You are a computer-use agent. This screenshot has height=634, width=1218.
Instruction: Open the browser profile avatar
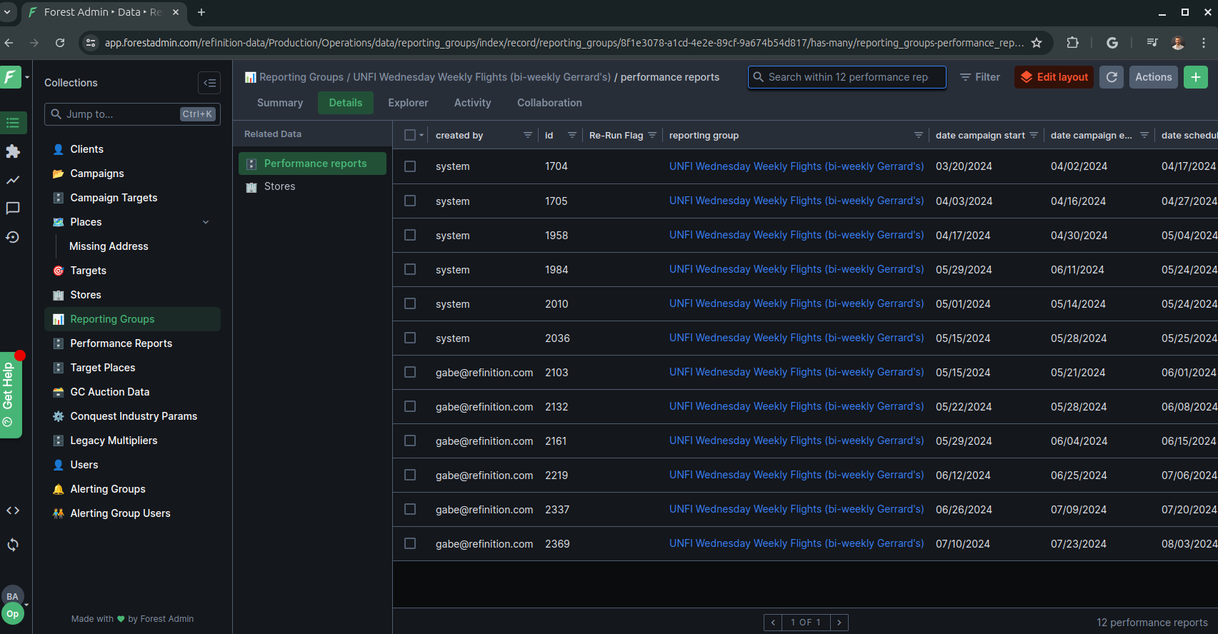point(1178,43)
